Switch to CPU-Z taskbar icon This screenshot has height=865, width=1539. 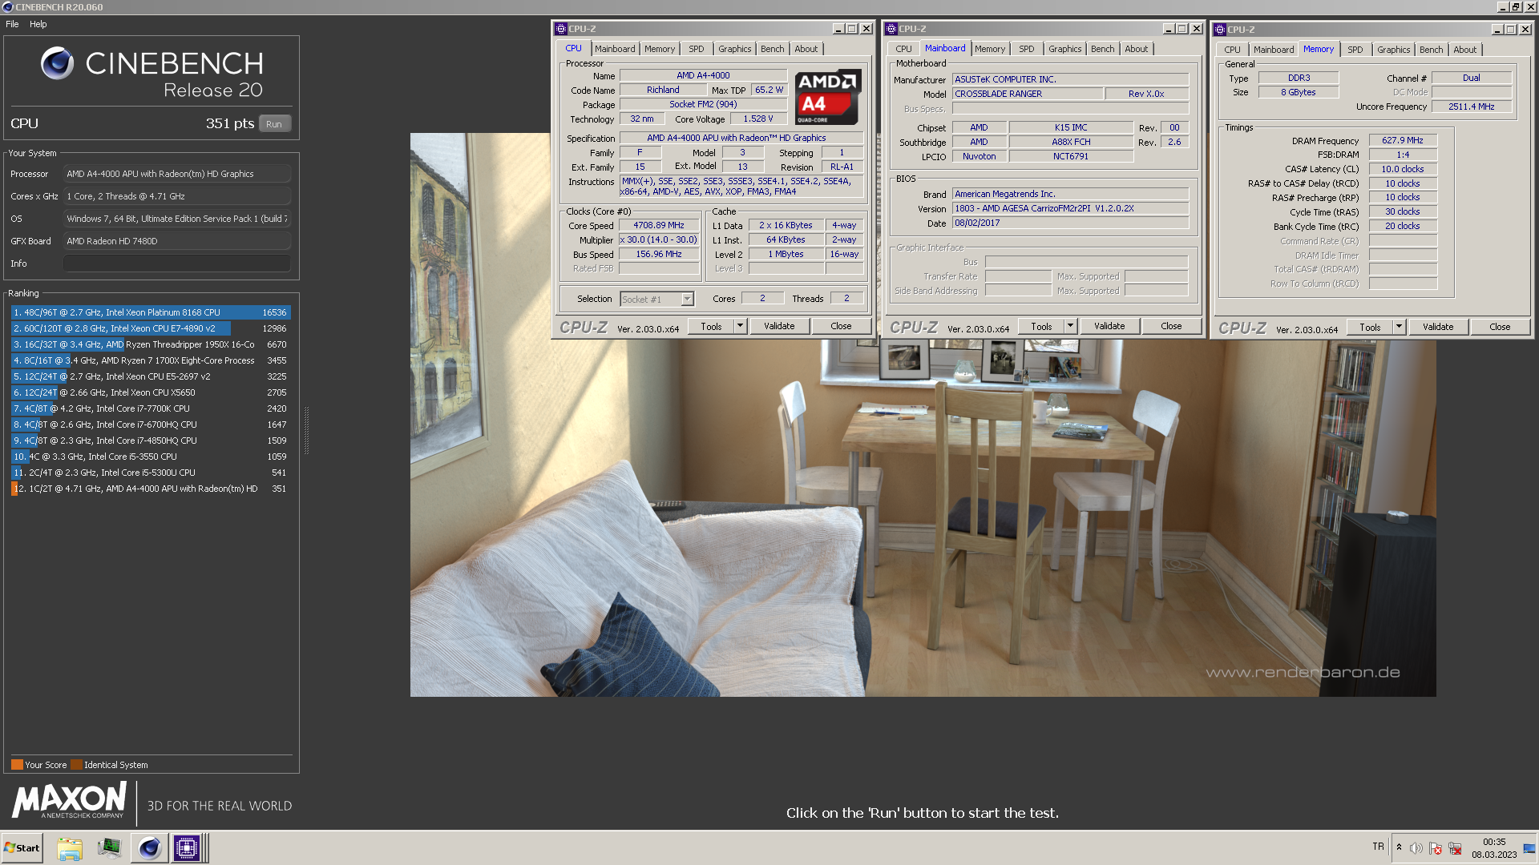(187, 848)
